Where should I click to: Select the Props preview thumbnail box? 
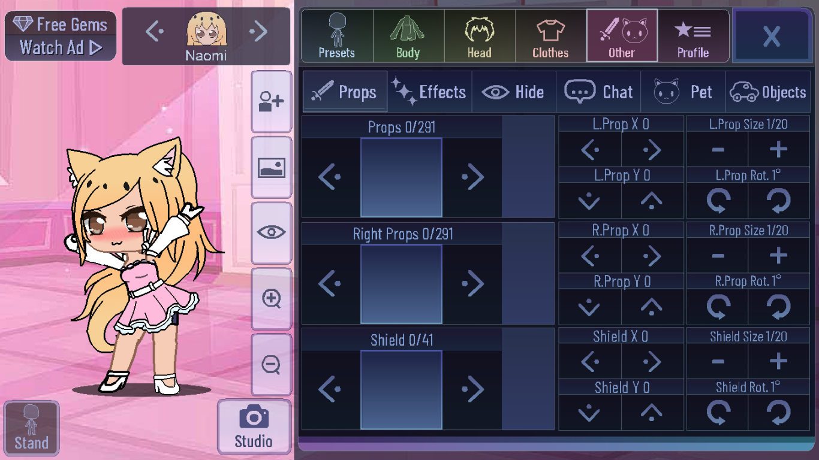click(401, 177)
